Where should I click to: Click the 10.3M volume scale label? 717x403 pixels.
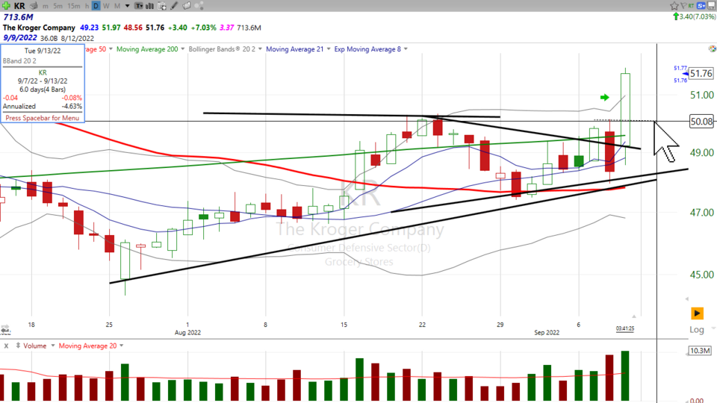[700, 351]
